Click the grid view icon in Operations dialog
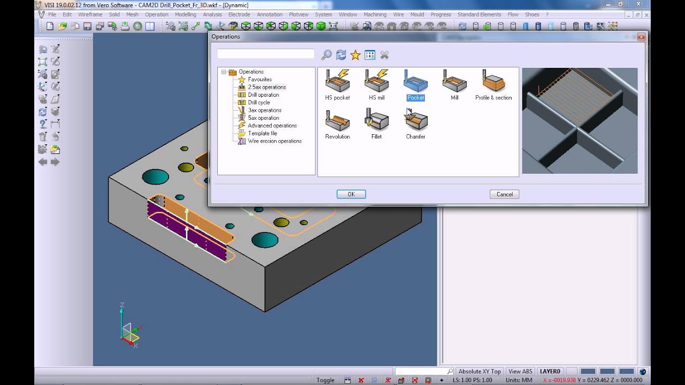 pyautogui.click(x=370, y=55)
